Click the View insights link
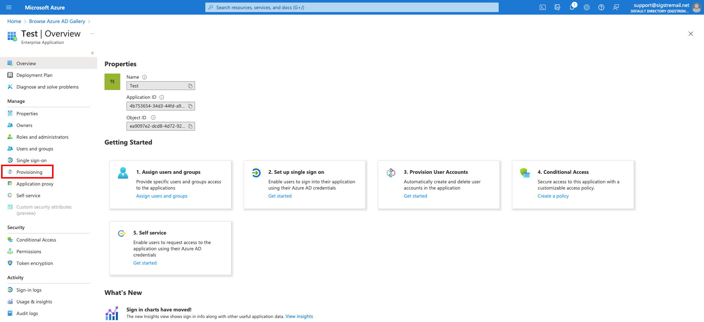 point(299,317)
